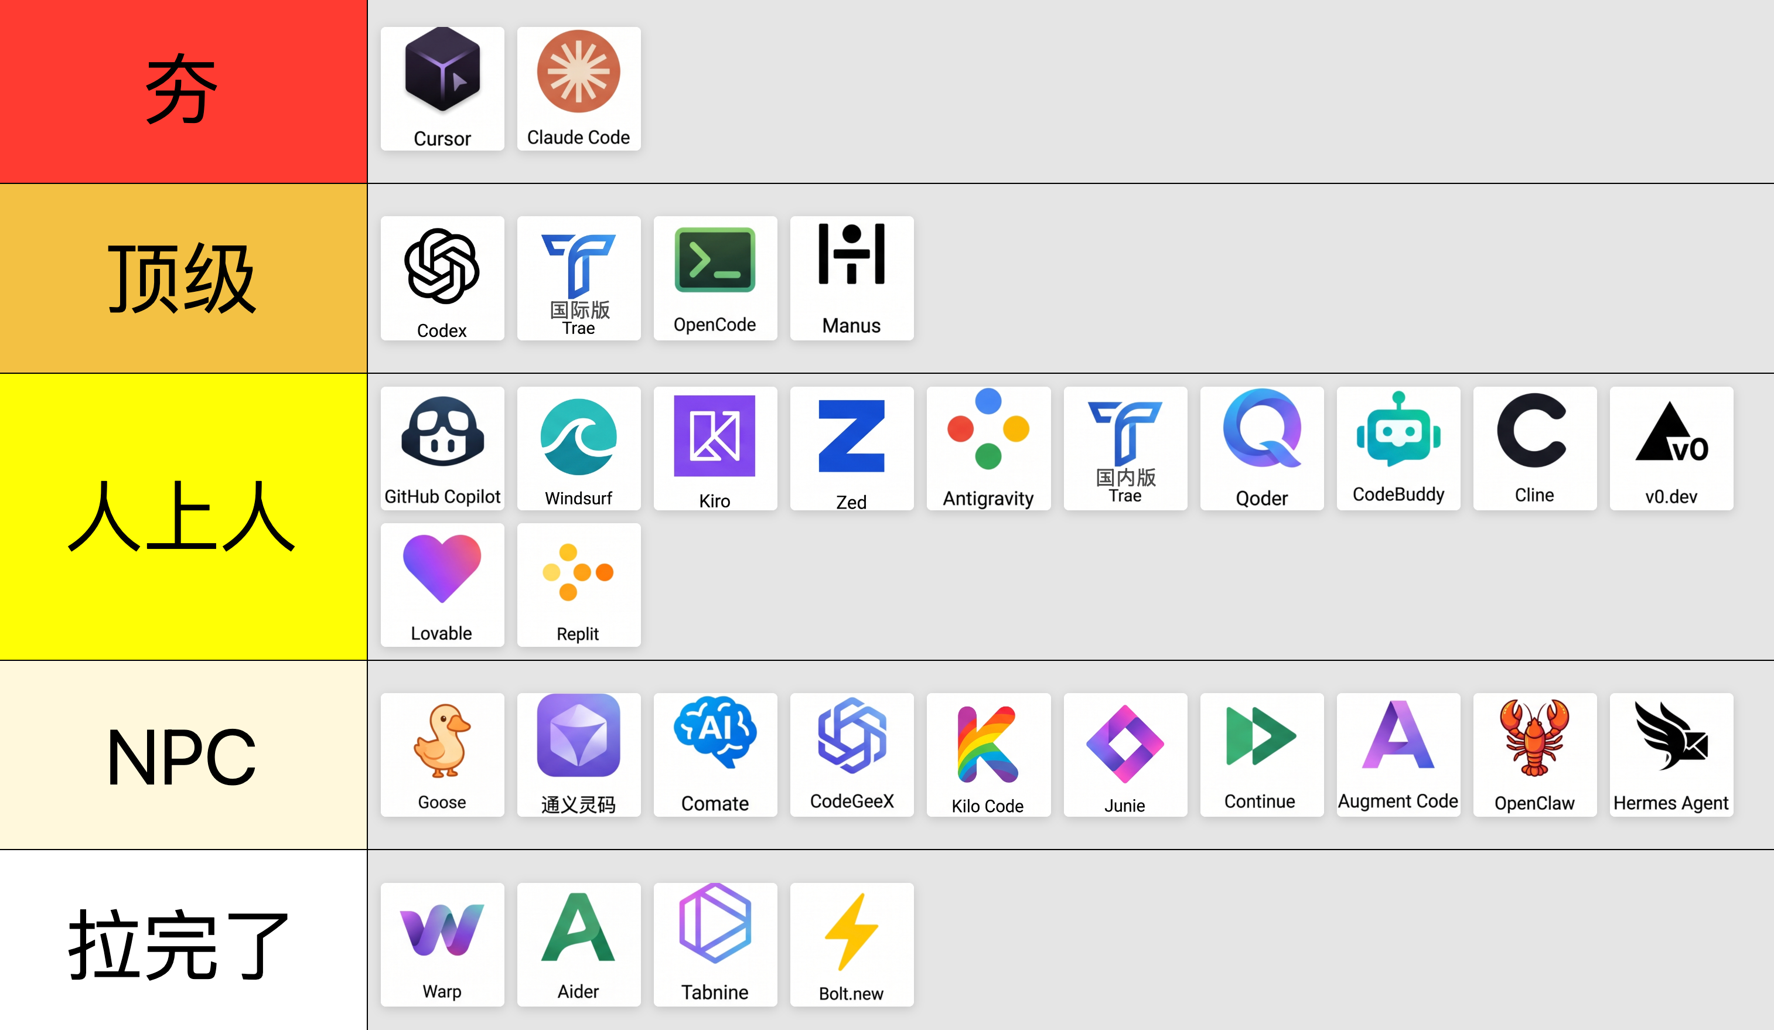
Task: Click the yellow 人上人 tier label
Action: coord(183,517)
